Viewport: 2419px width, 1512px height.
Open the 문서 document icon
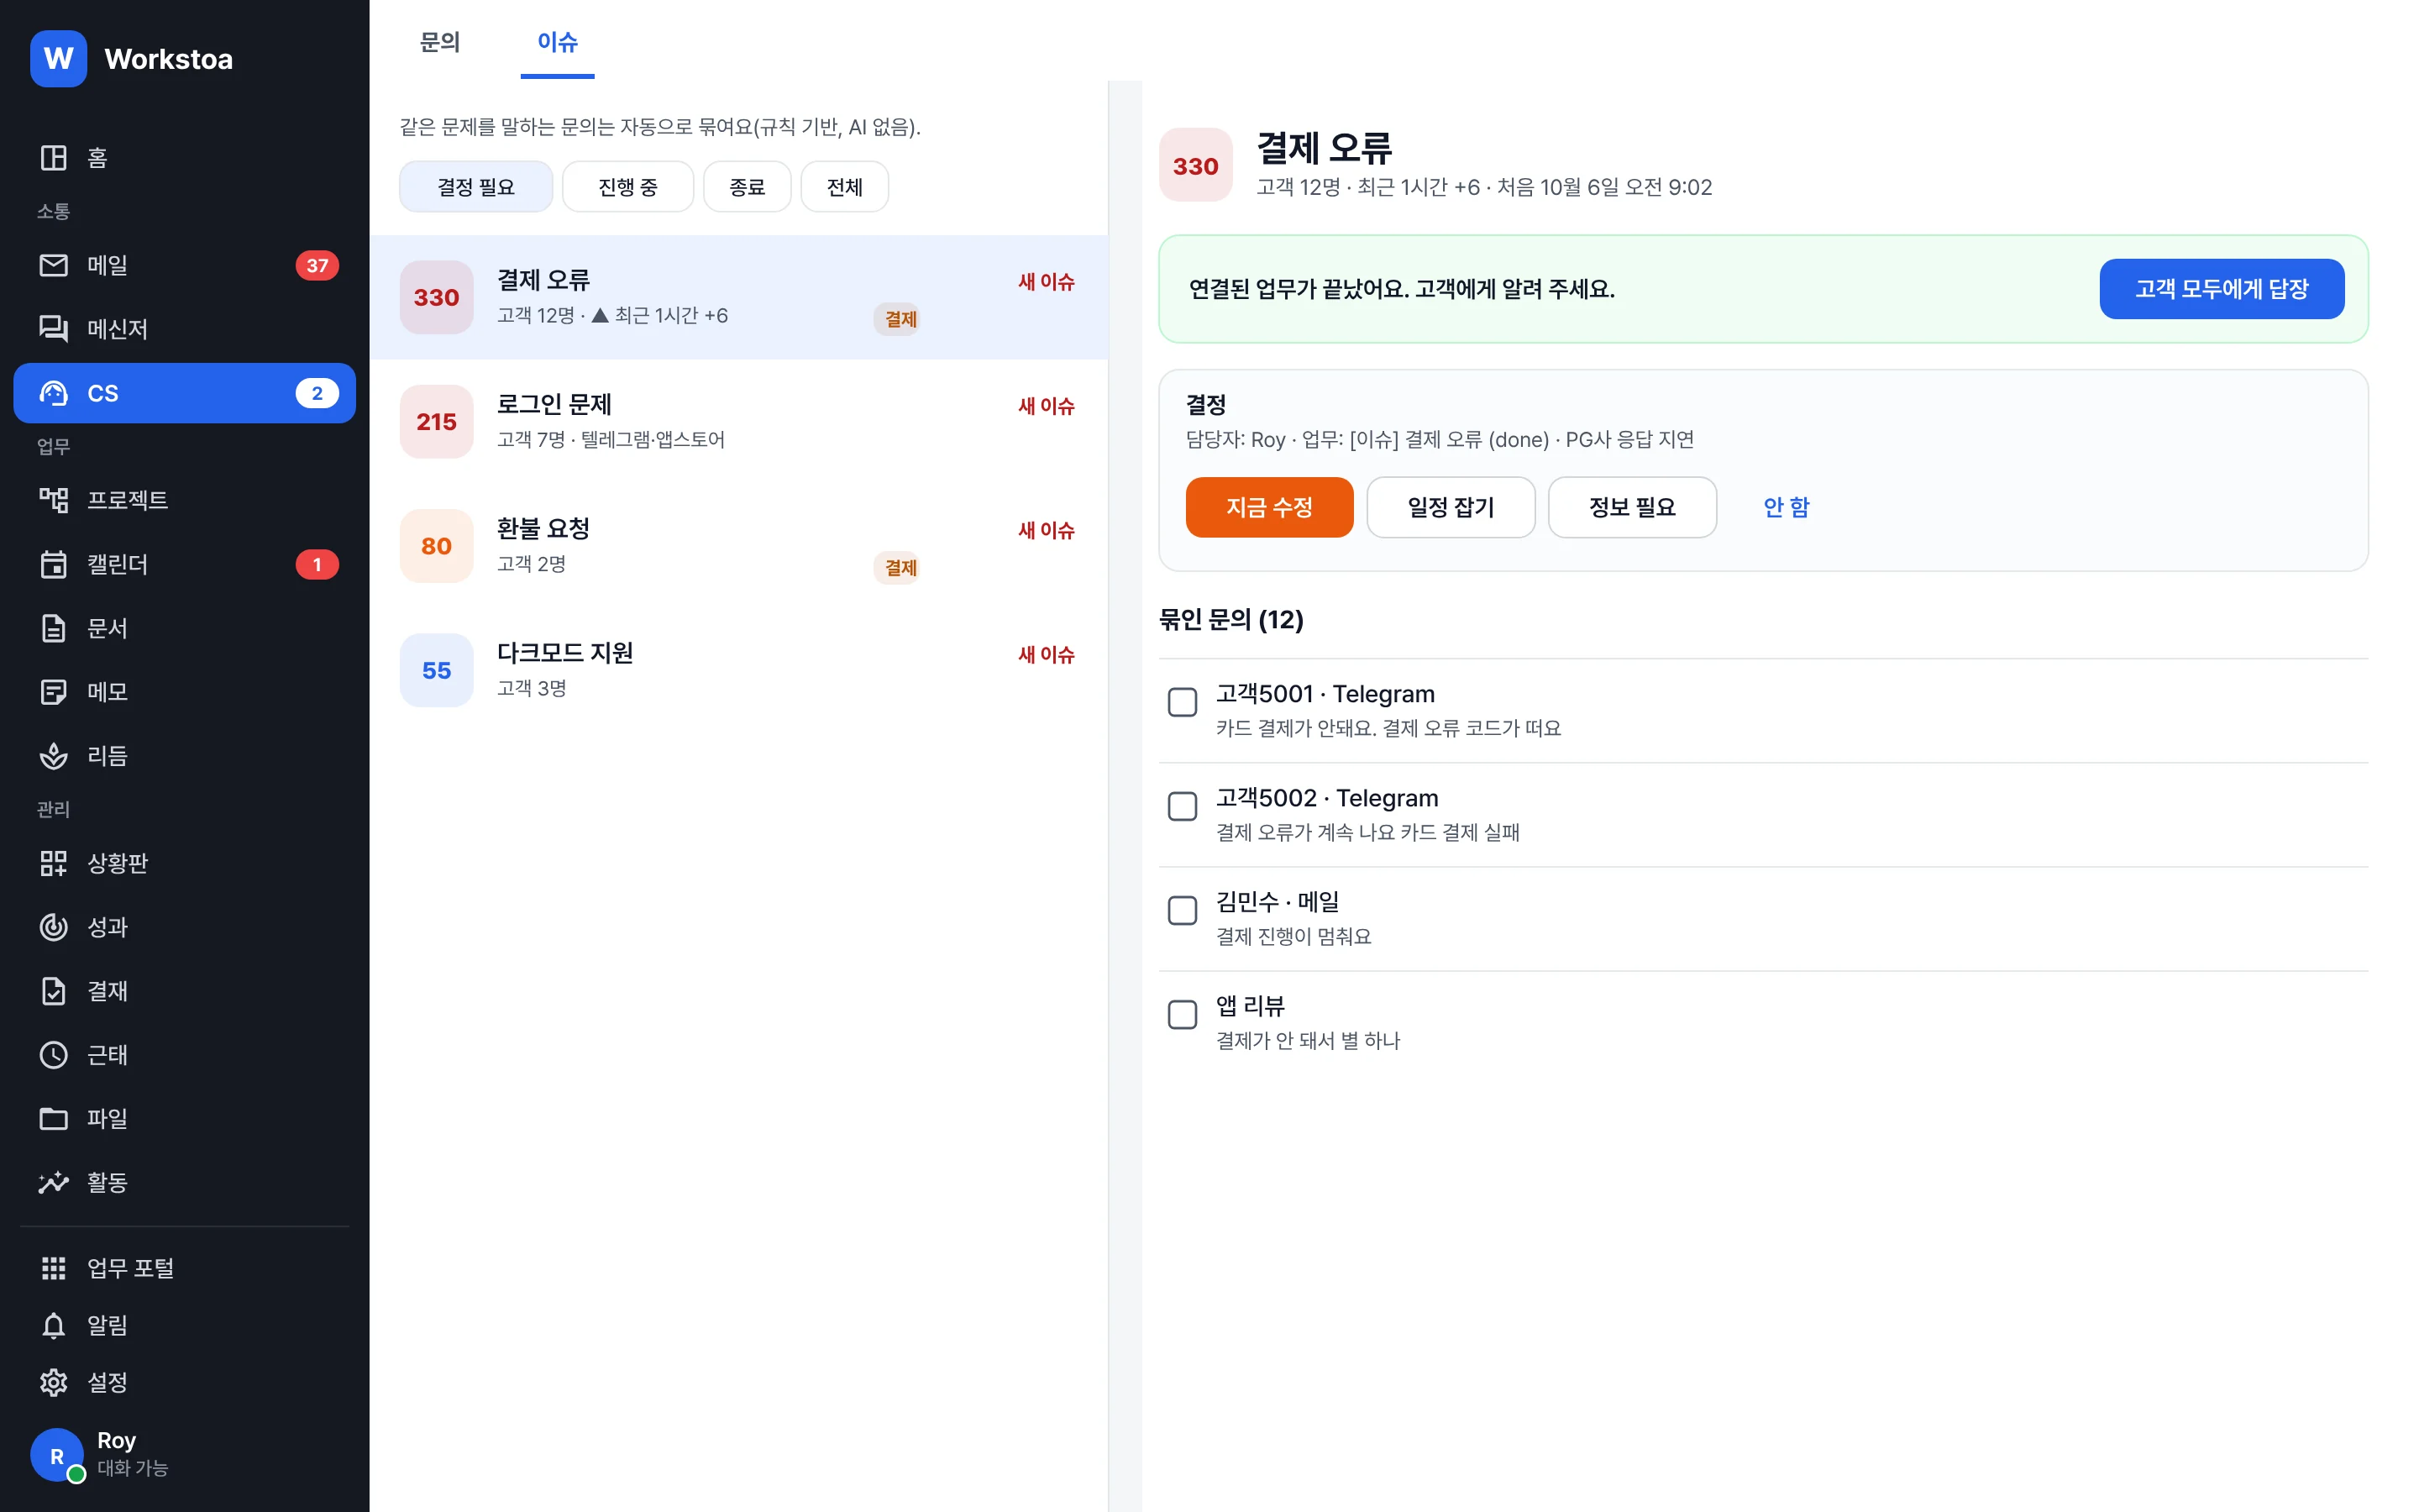[x=53, y=628]
